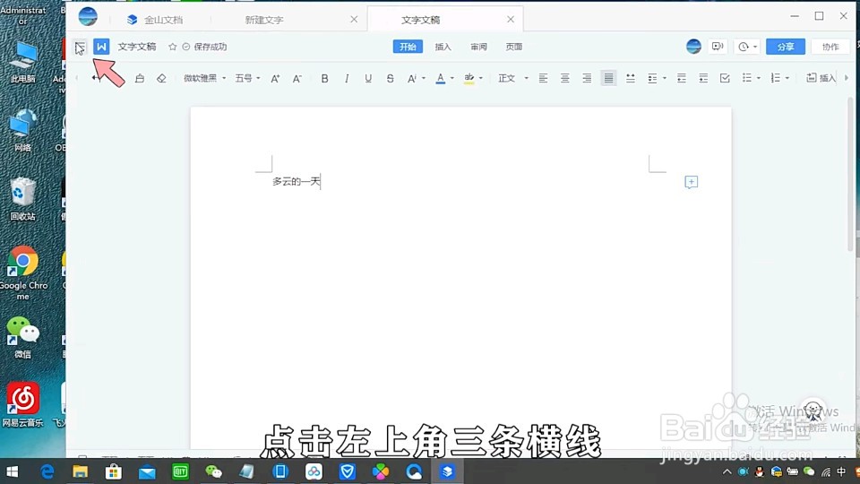
Task: Open the 微软雅黑 font dropdown
Action: [204, 79]
